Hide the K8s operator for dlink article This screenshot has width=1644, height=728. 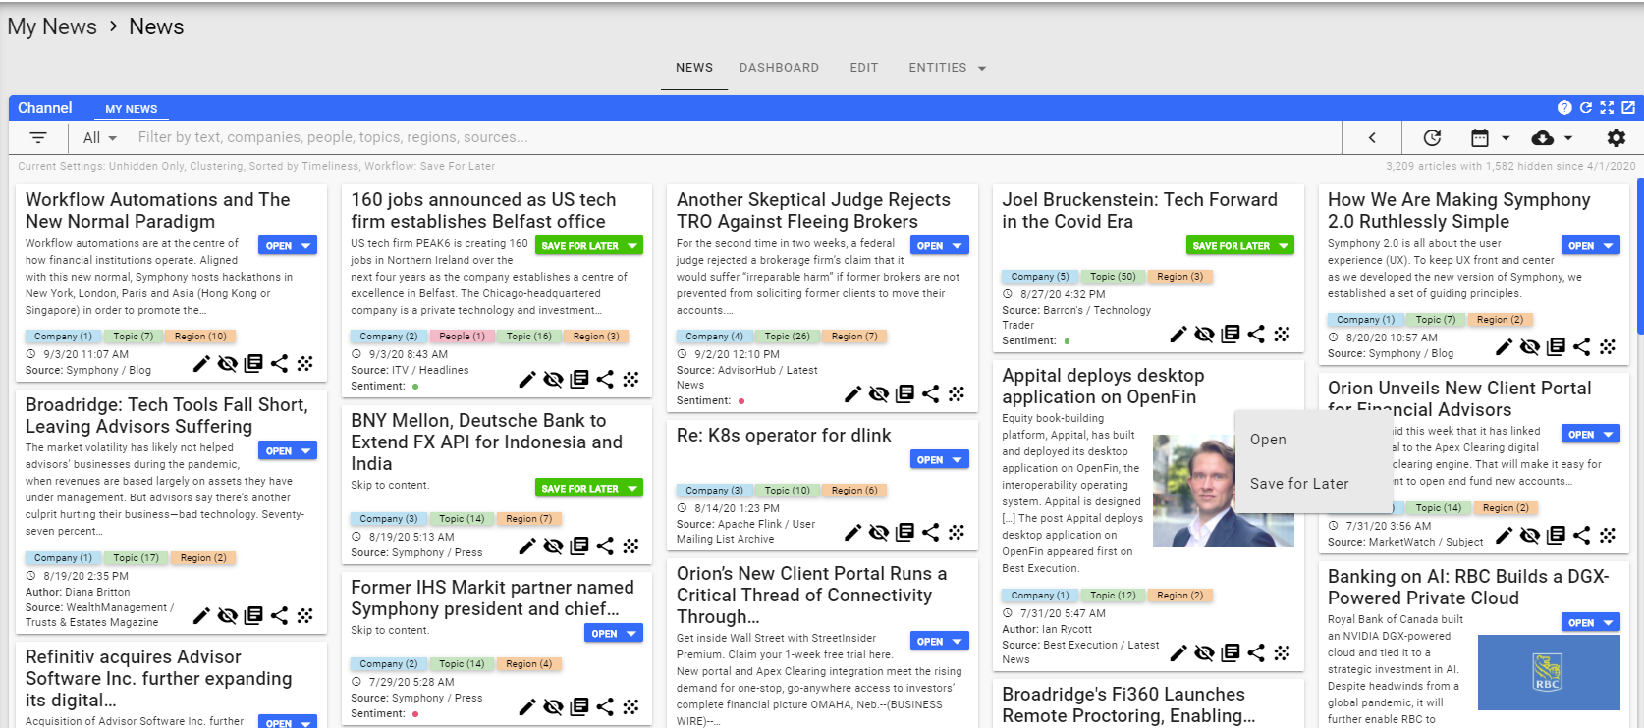(879, 533)
